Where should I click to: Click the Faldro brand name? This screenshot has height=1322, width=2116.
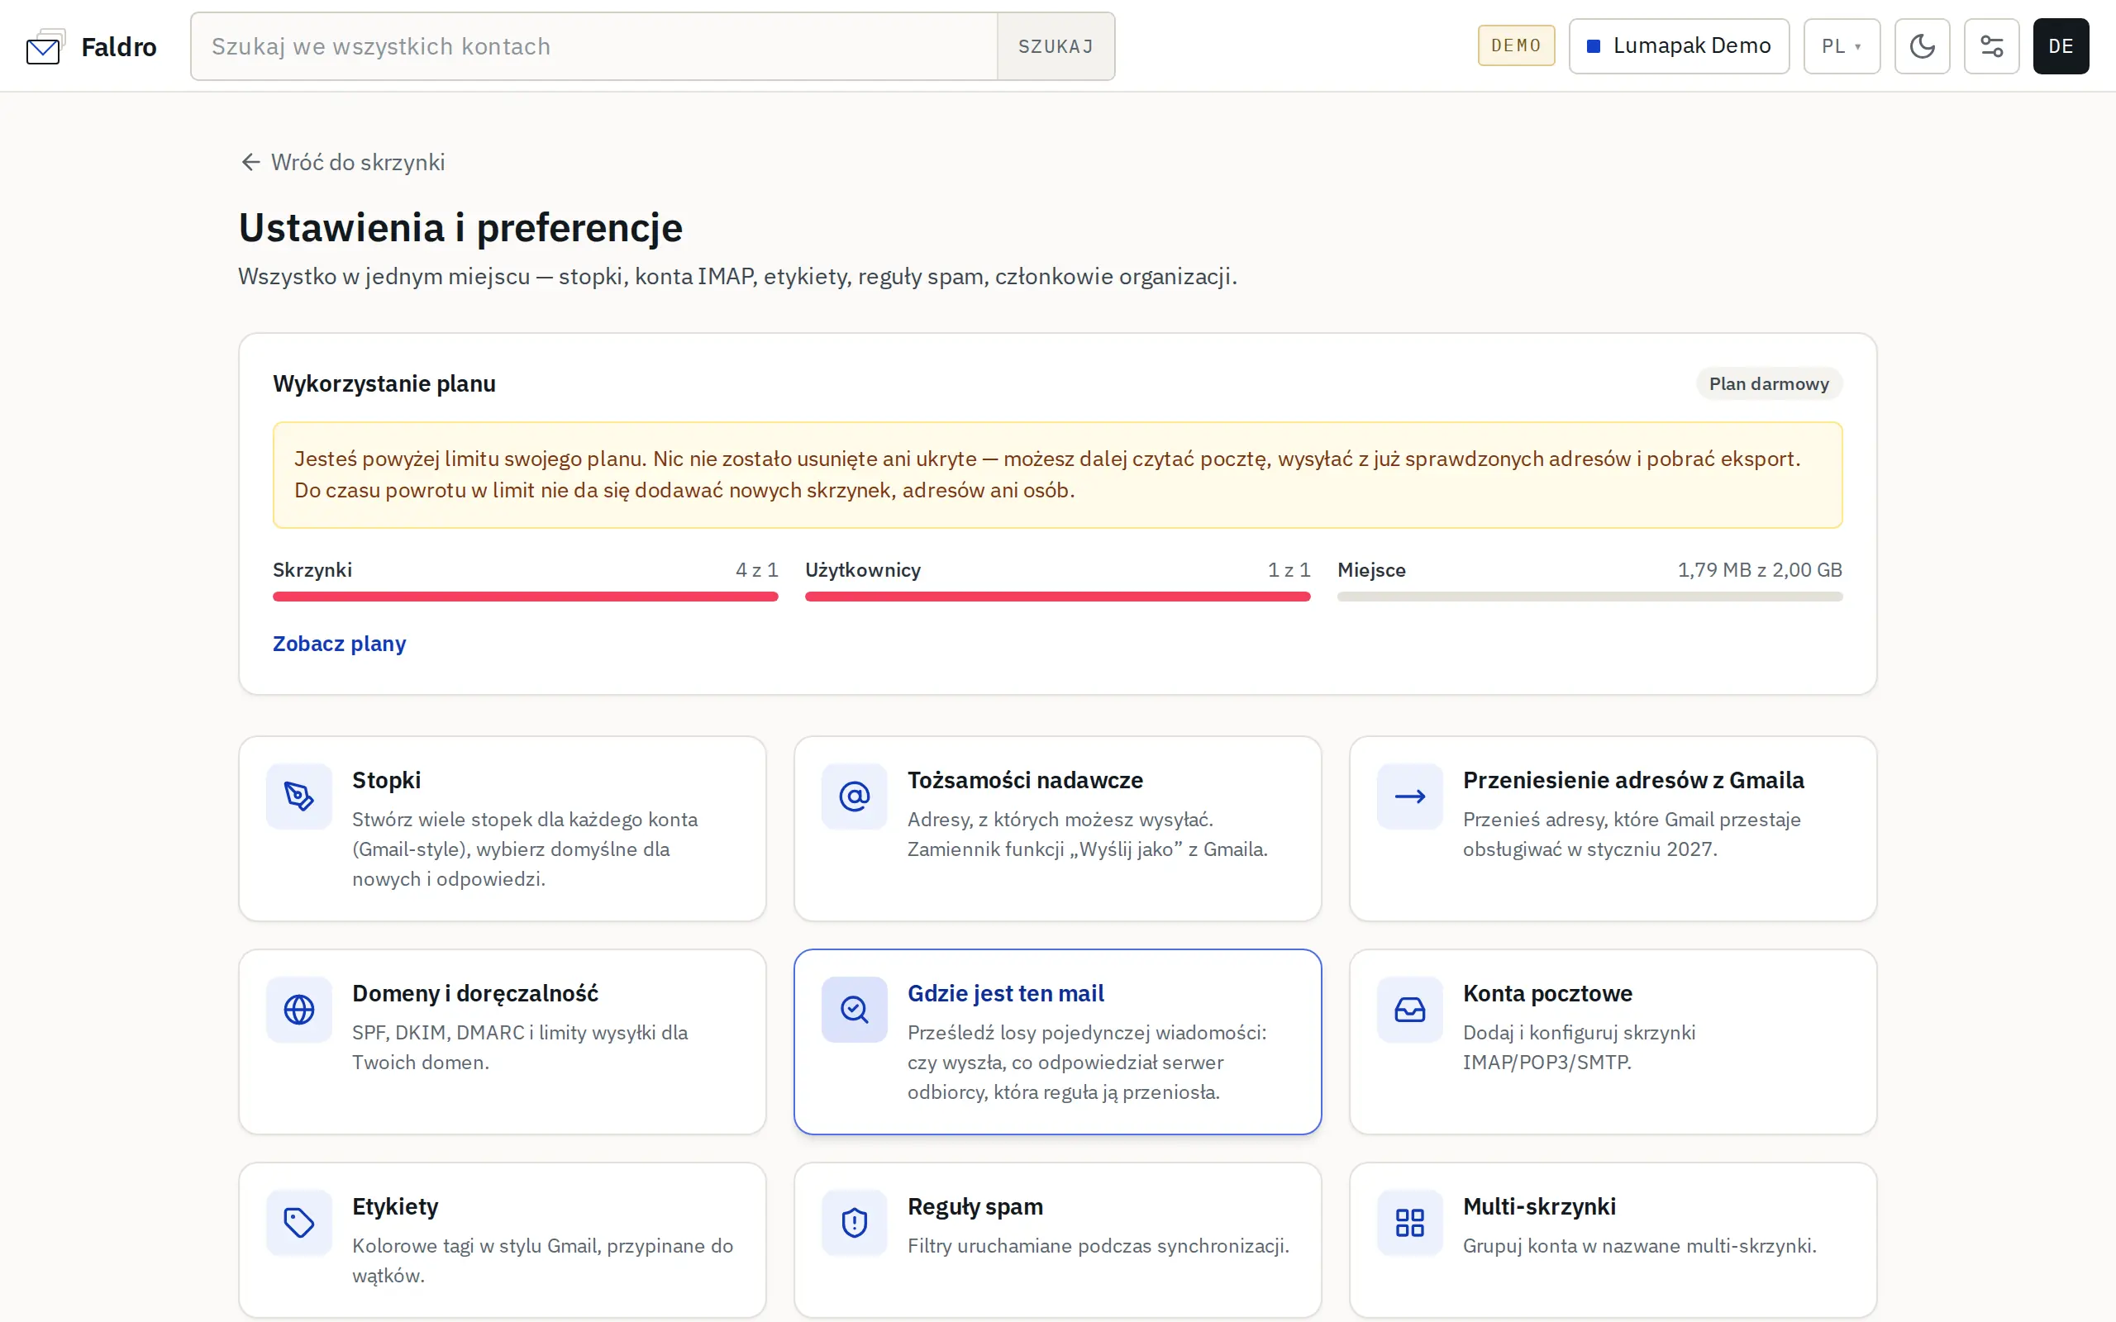click(119, 46)
